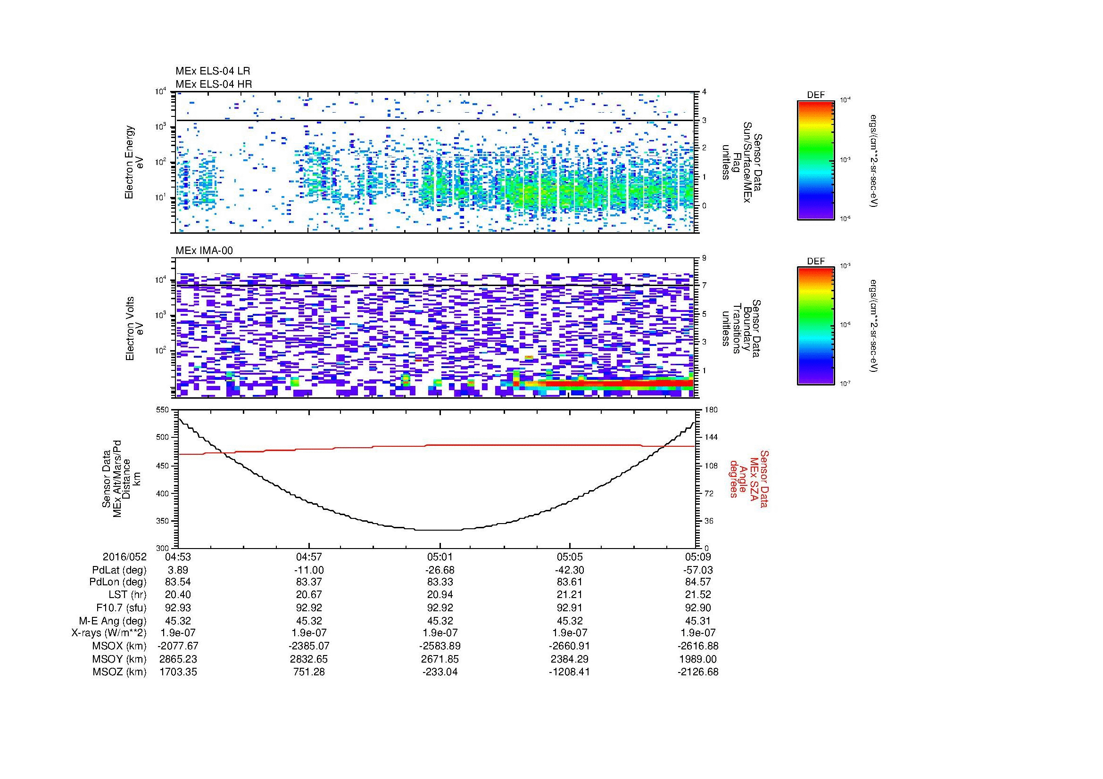This screenshot has height=779, width=1103.
Task: Click the 'Electron Energy eV' axis label
Action: coord(135,162)
